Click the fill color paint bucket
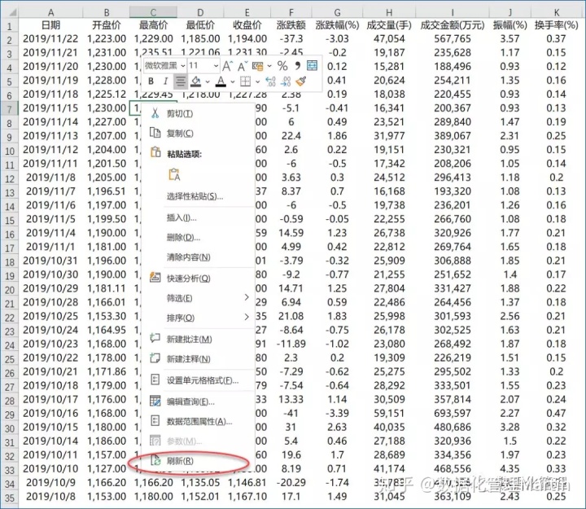The image size is (586, 509). tap(196, 81)
